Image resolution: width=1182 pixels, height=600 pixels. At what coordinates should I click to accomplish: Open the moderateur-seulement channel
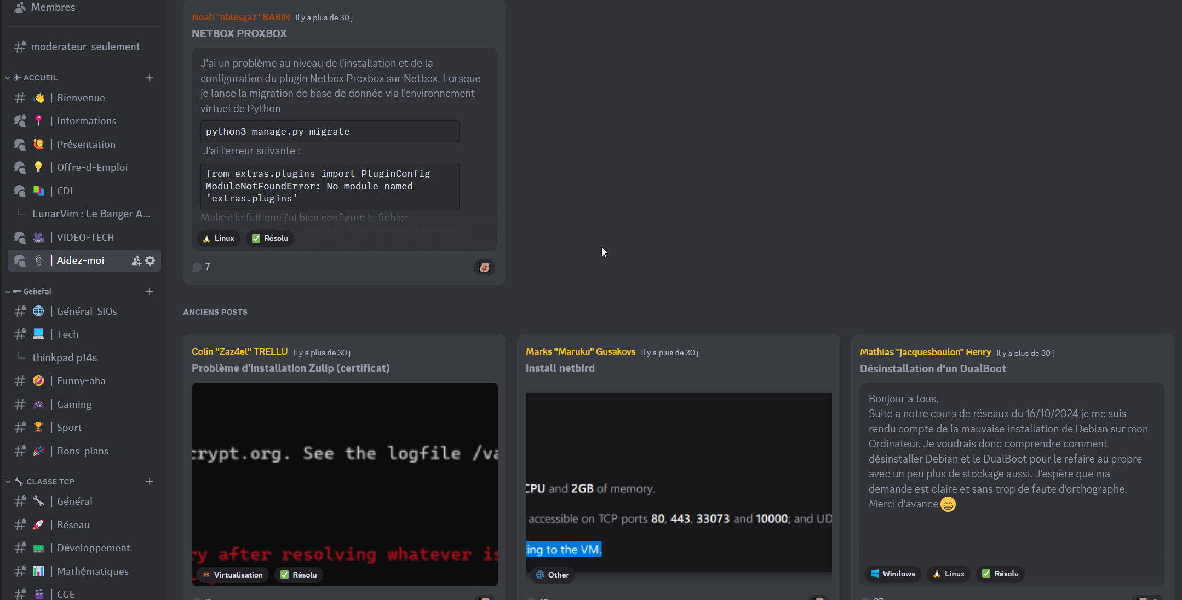[85, 47]
